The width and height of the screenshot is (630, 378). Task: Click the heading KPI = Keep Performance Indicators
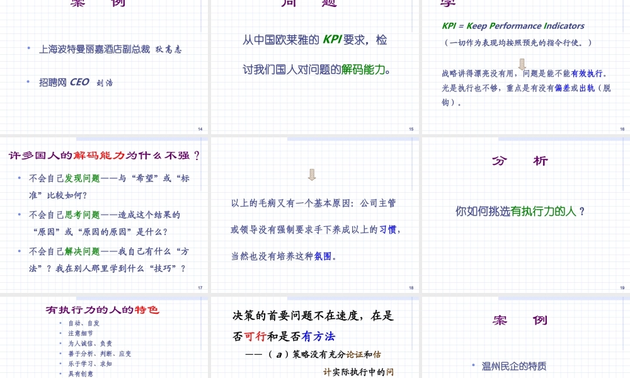513,26
